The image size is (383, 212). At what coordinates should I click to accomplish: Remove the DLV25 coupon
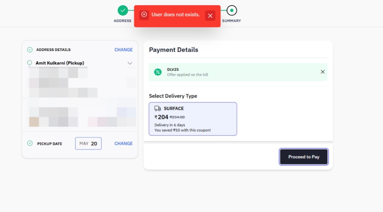pyautogui.click(x=322, y=72)
